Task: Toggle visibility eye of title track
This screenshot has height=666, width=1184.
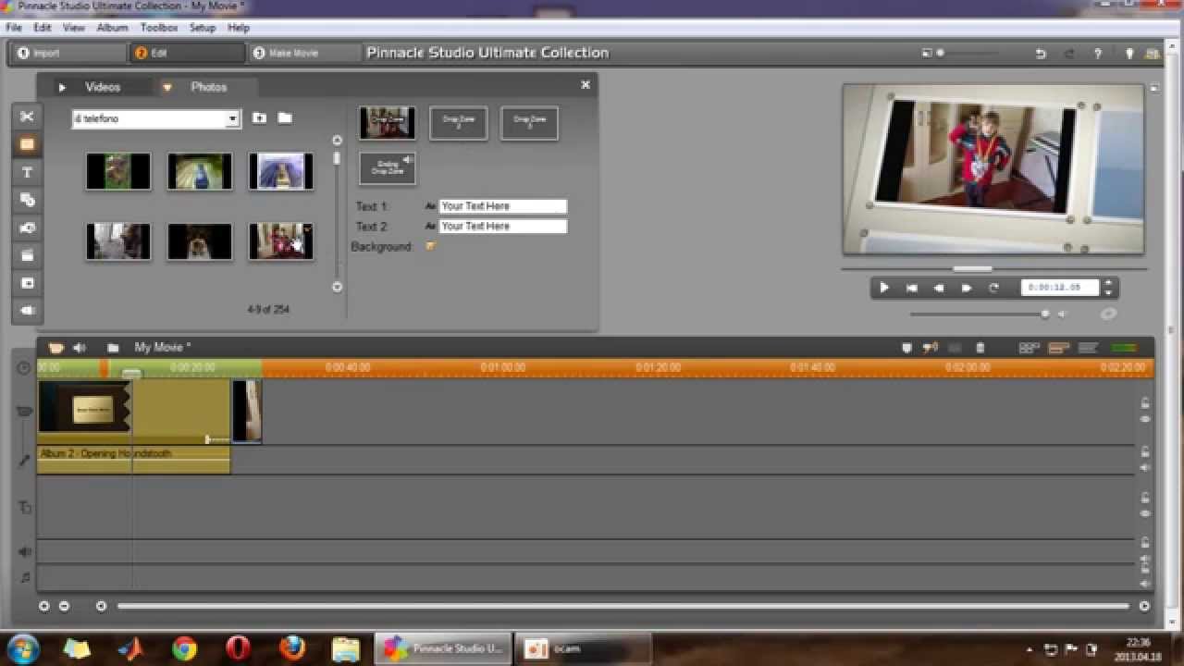Action: [1145, 513]
